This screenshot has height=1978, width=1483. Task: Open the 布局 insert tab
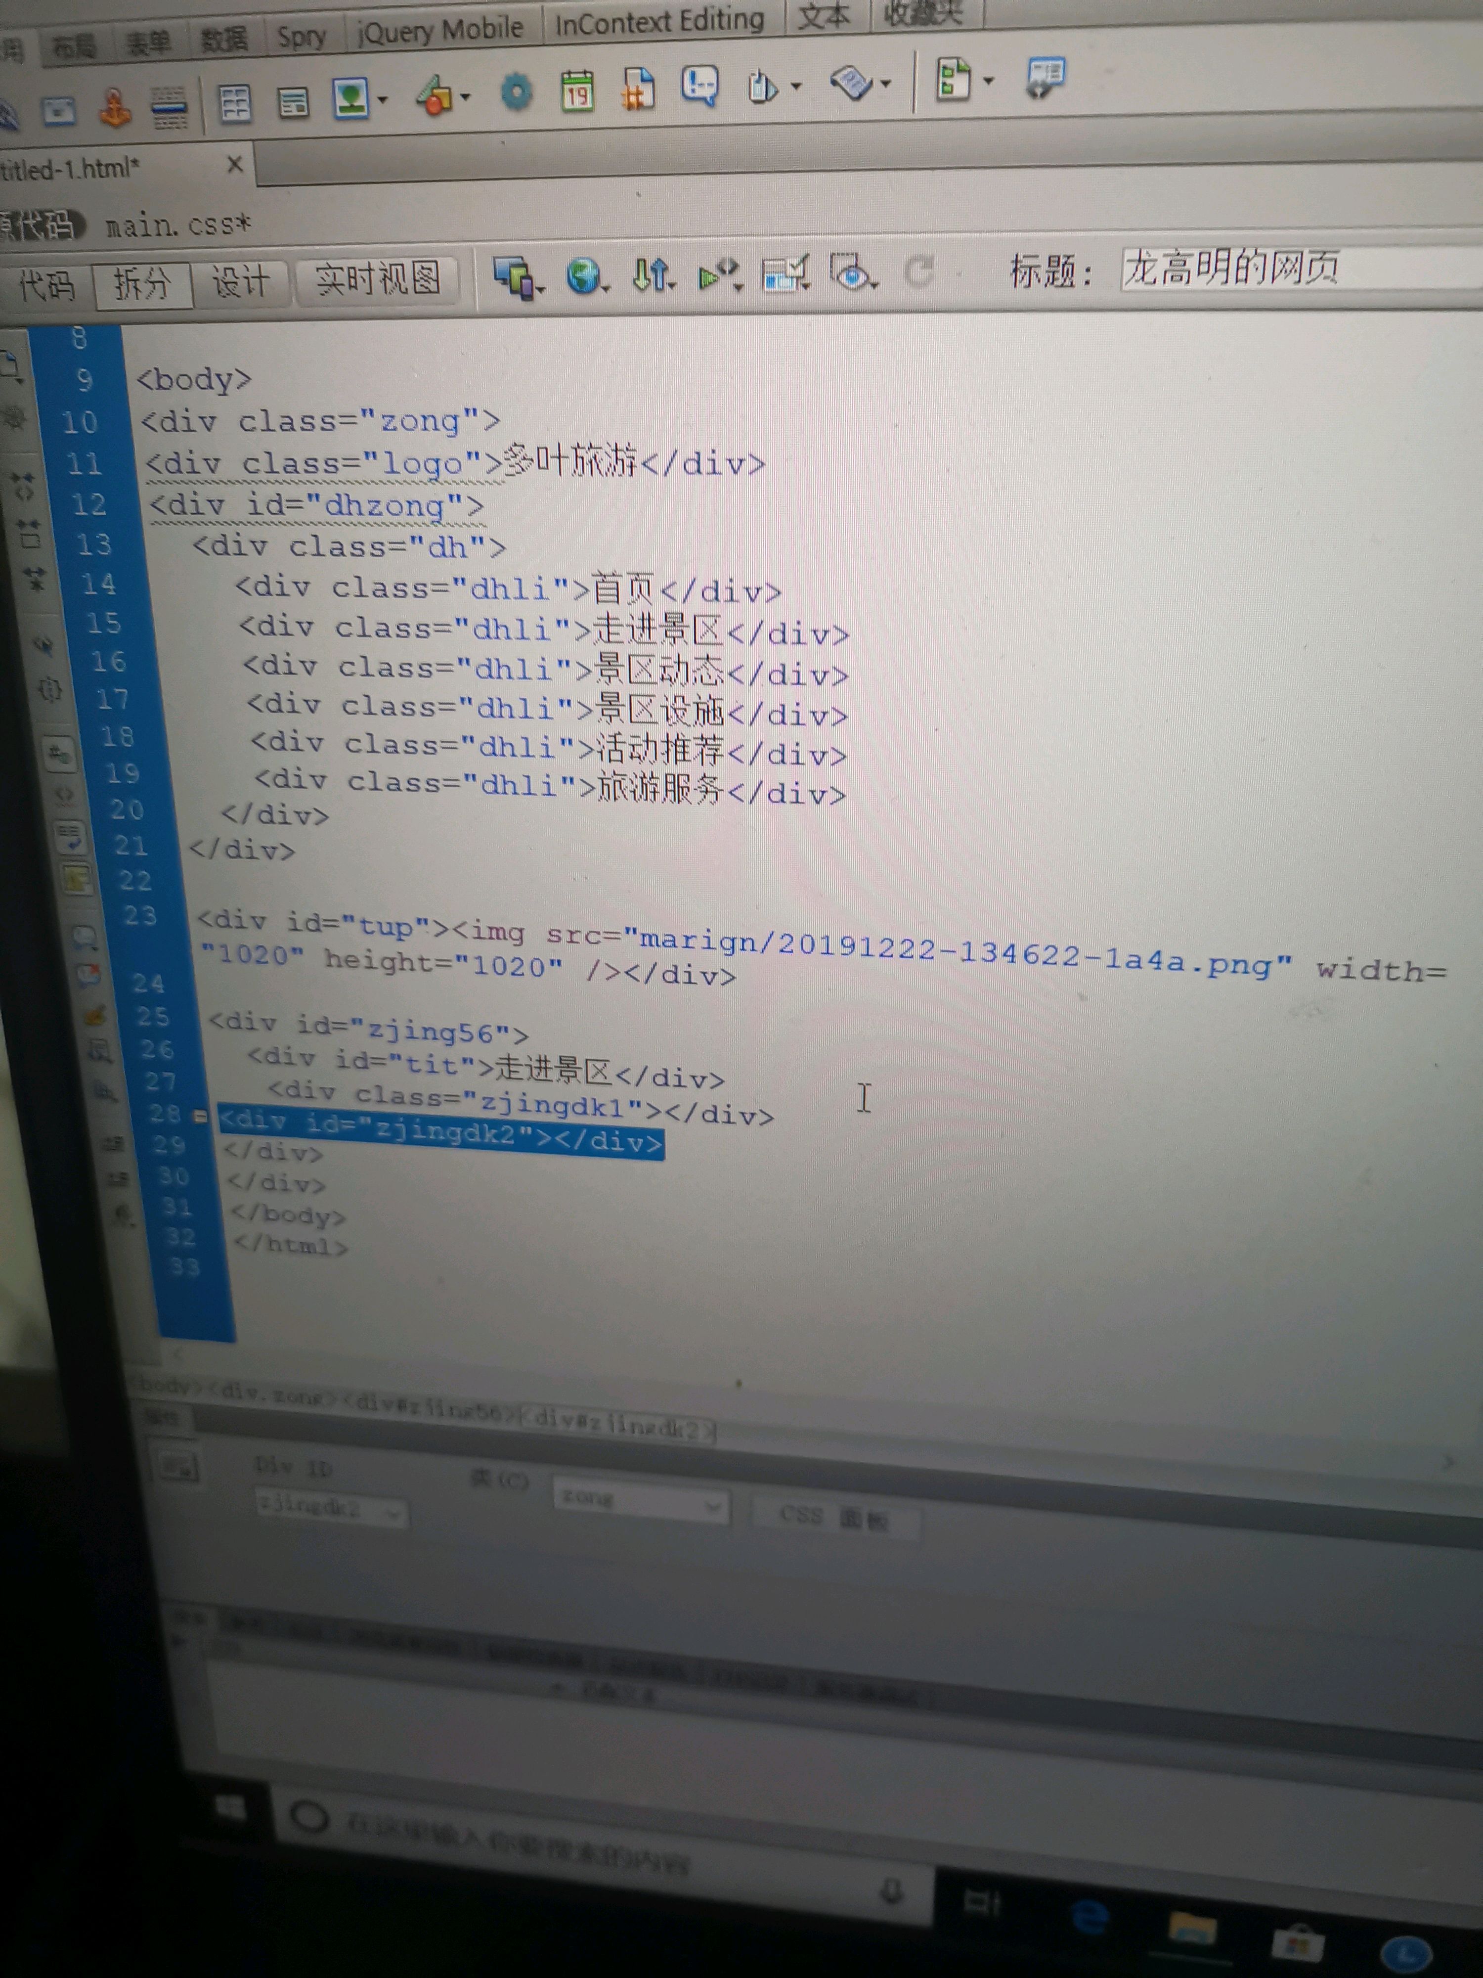[x=74, y=45]
